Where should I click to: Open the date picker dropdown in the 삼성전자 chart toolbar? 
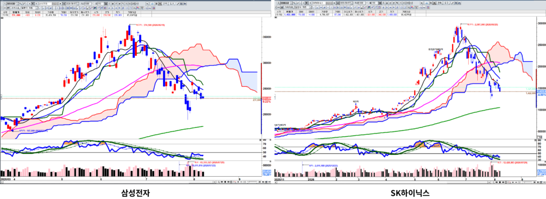[78, 4]
